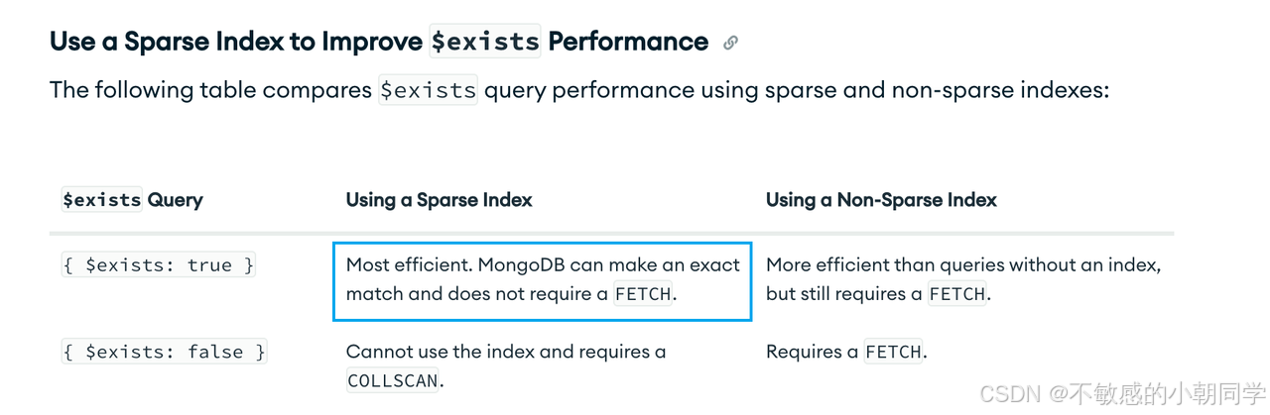Image resolution: width=1270 pixels, height=415 pixels.
Task: Click the $exists code in the intro sentence
Action: pyautogui.click(x=429, y=90)
